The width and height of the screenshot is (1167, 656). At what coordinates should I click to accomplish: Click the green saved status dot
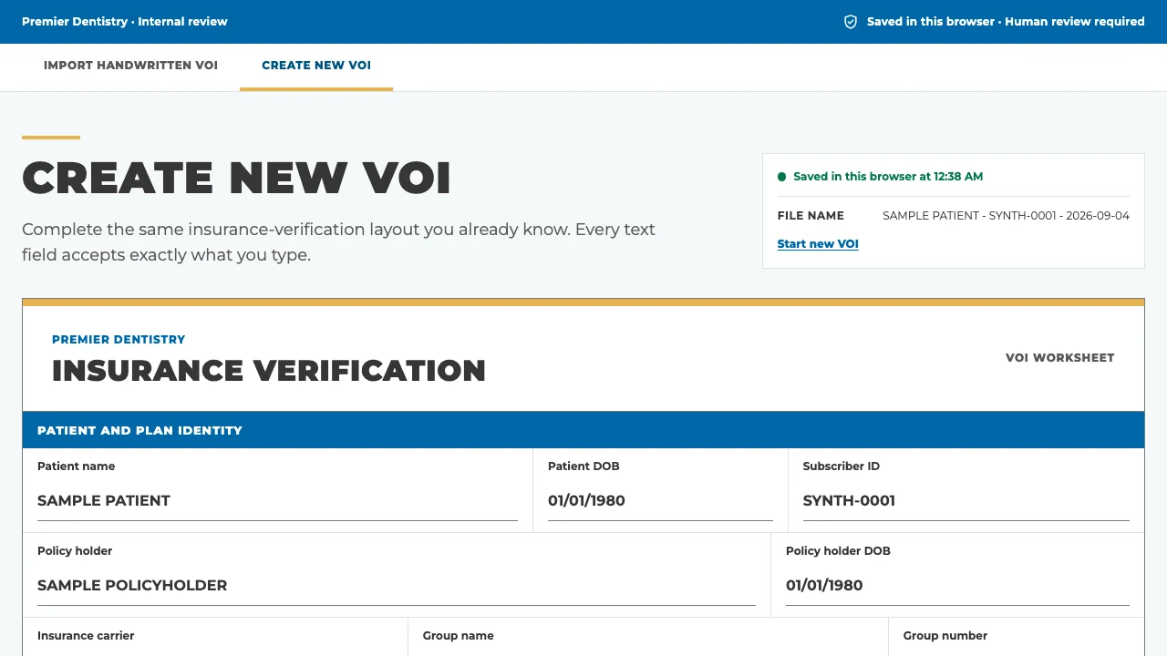point(781,177)
